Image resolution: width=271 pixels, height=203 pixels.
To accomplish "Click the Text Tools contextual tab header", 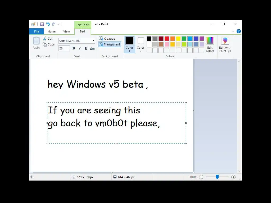I will (x=83, y=25).
